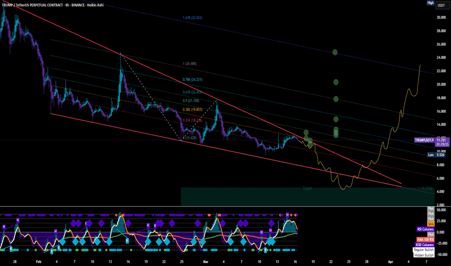Click the Apr date on time axis
The width and height of the screenshot is (451, 266).
[x=391, y=262]
